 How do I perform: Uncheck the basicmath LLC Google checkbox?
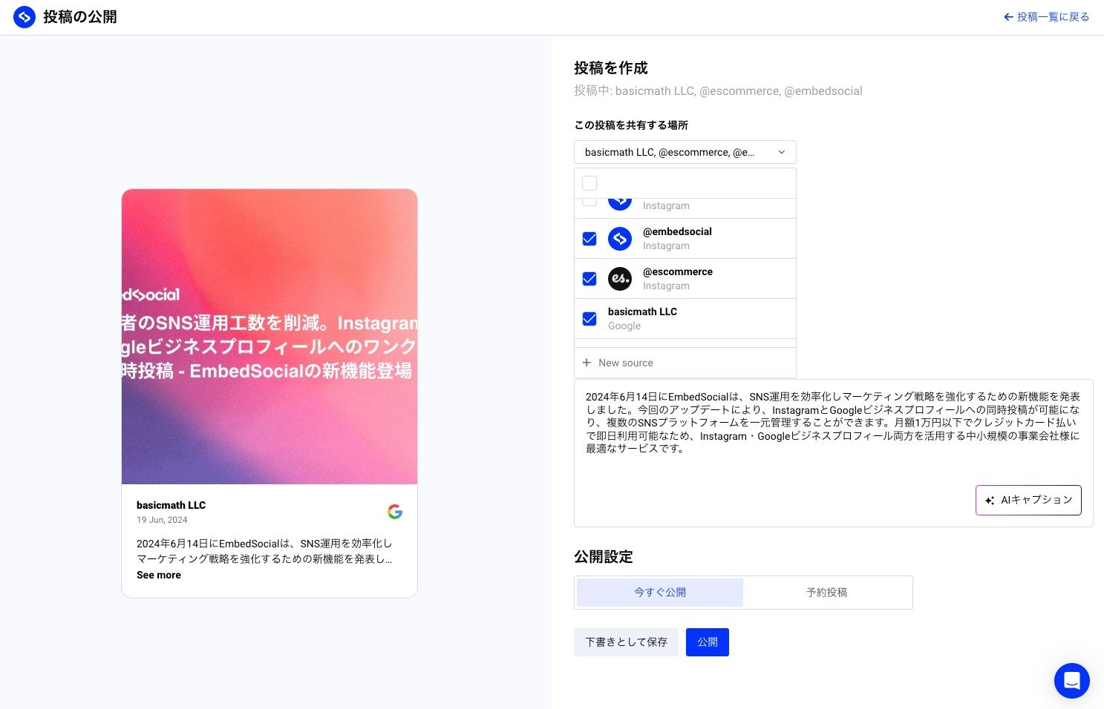click(x=589, y=319)
